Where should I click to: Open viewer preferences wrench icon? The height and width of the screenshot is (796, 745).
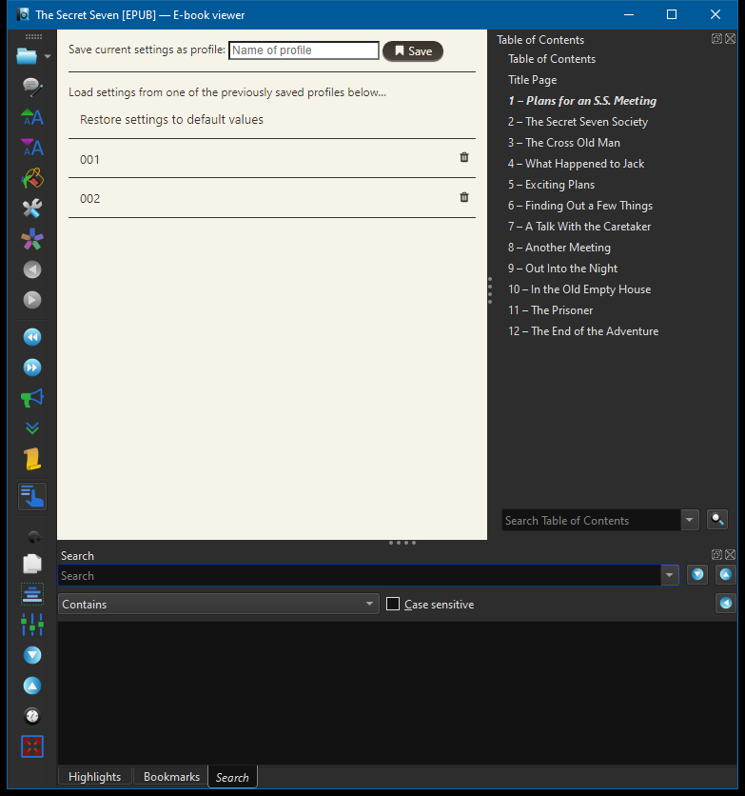[32, 209]
